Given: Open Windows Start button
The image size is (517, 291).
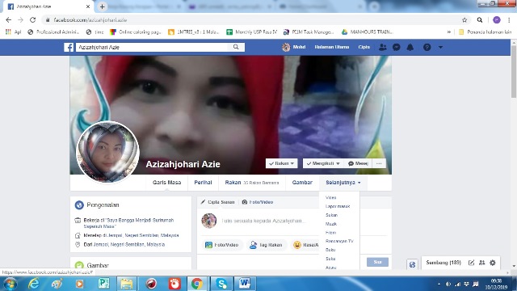Looking at the screenshot, I should [x=10, y=284].
